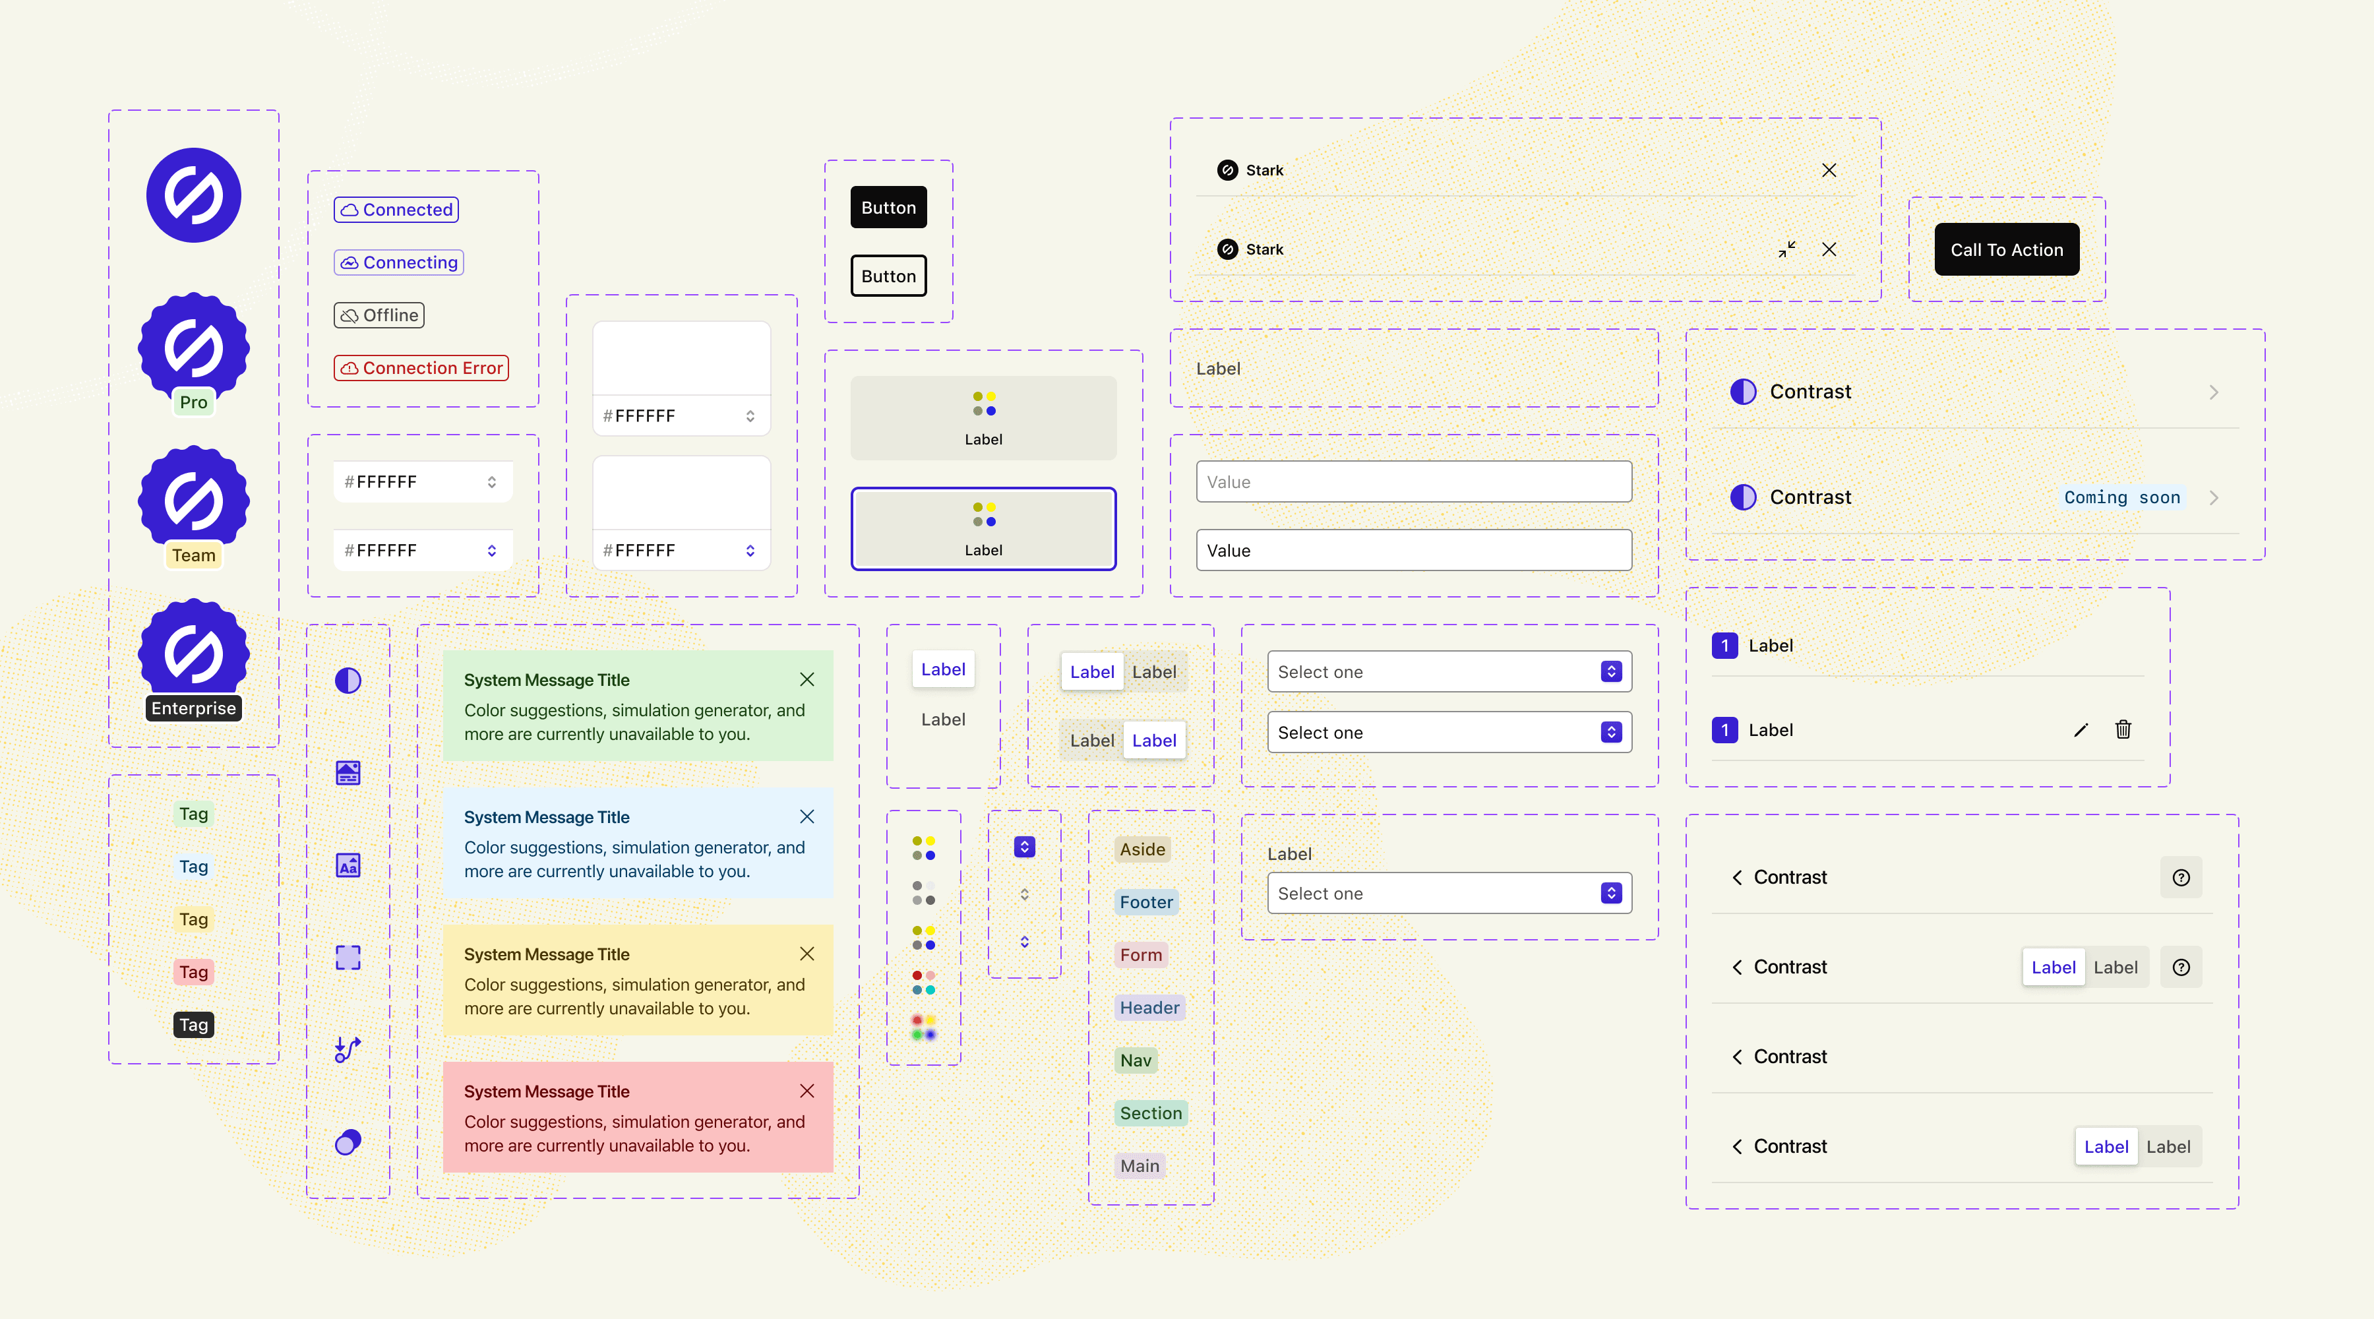This screenshot has width=2374, height=1319.
Task: Close the green System Message
Action: [807, 679]
